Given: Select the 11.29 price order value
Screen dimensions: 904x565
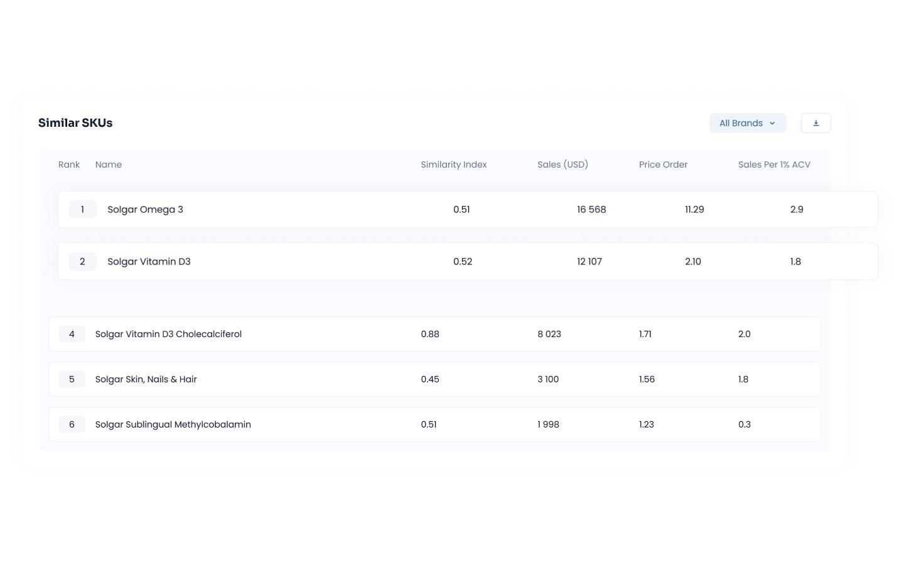Looking at the screenshot, I should pyautogui.click(x=694, y=210).
